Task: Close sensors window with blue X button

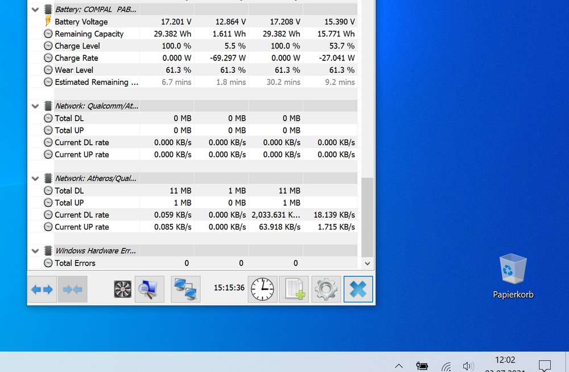Action: 358,289
